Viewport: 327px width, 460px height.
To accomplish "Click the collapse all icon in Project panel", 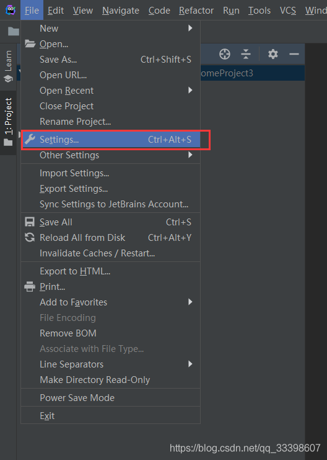I will [x=246, y=54].
